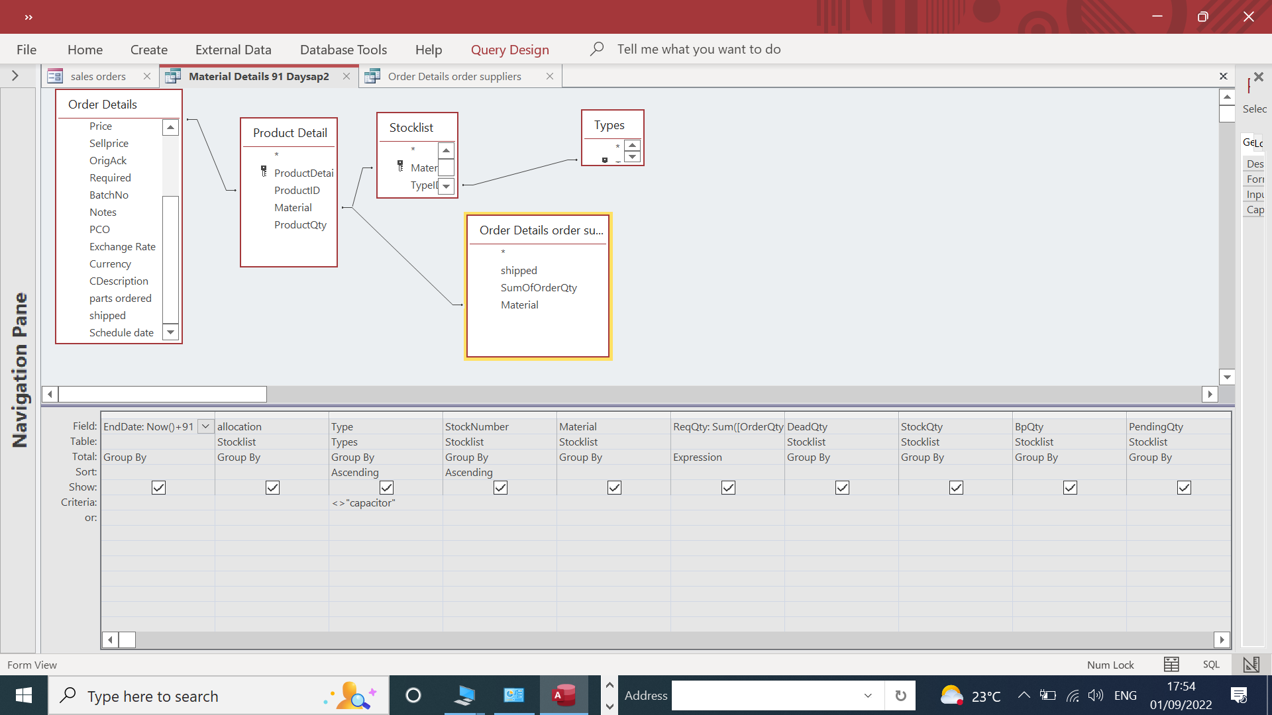This screenshot has width=1272, height=715.
Task: Click the address bar refresh icon
Action: click(900, 695)
